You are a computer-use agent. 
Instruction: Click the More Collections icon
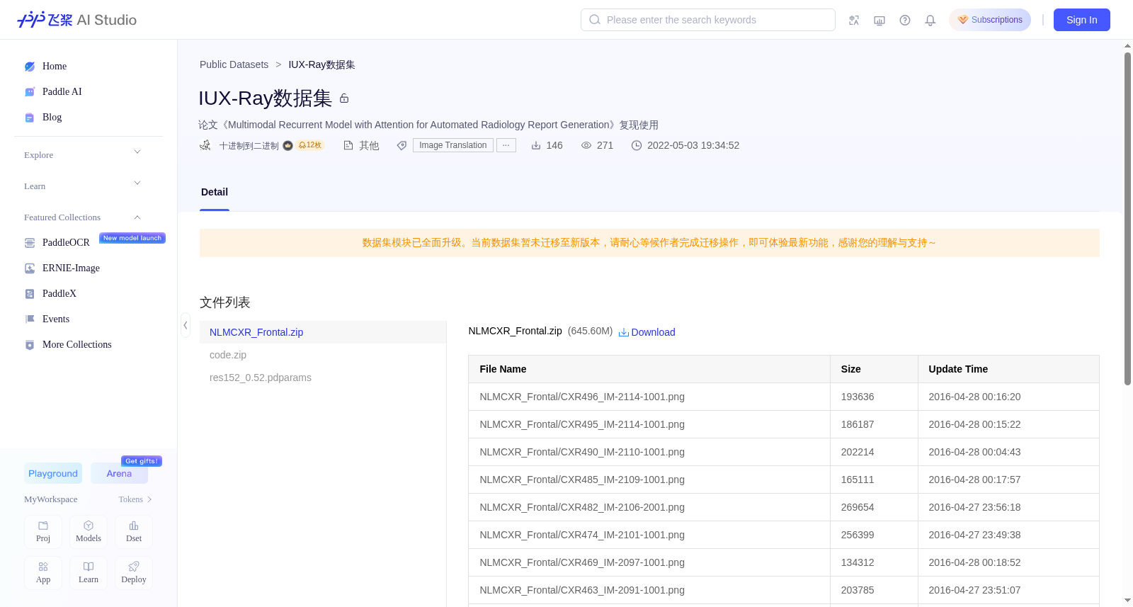click(30, 345)
